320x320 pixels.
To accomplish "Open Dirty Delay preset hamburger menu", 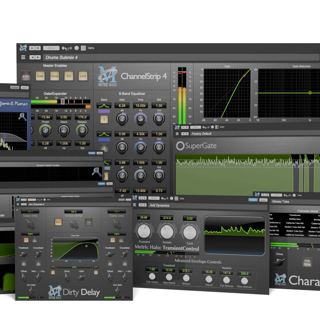I will (x=18, y=204).
